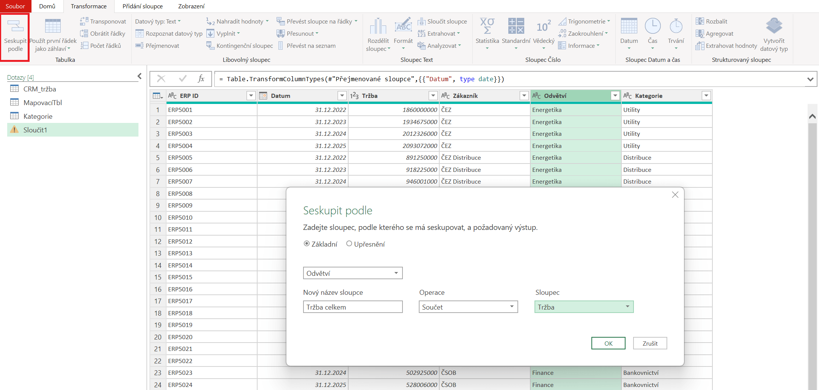Click the Zrušit button
Viewport: 819px width, 390px height.
650,343
